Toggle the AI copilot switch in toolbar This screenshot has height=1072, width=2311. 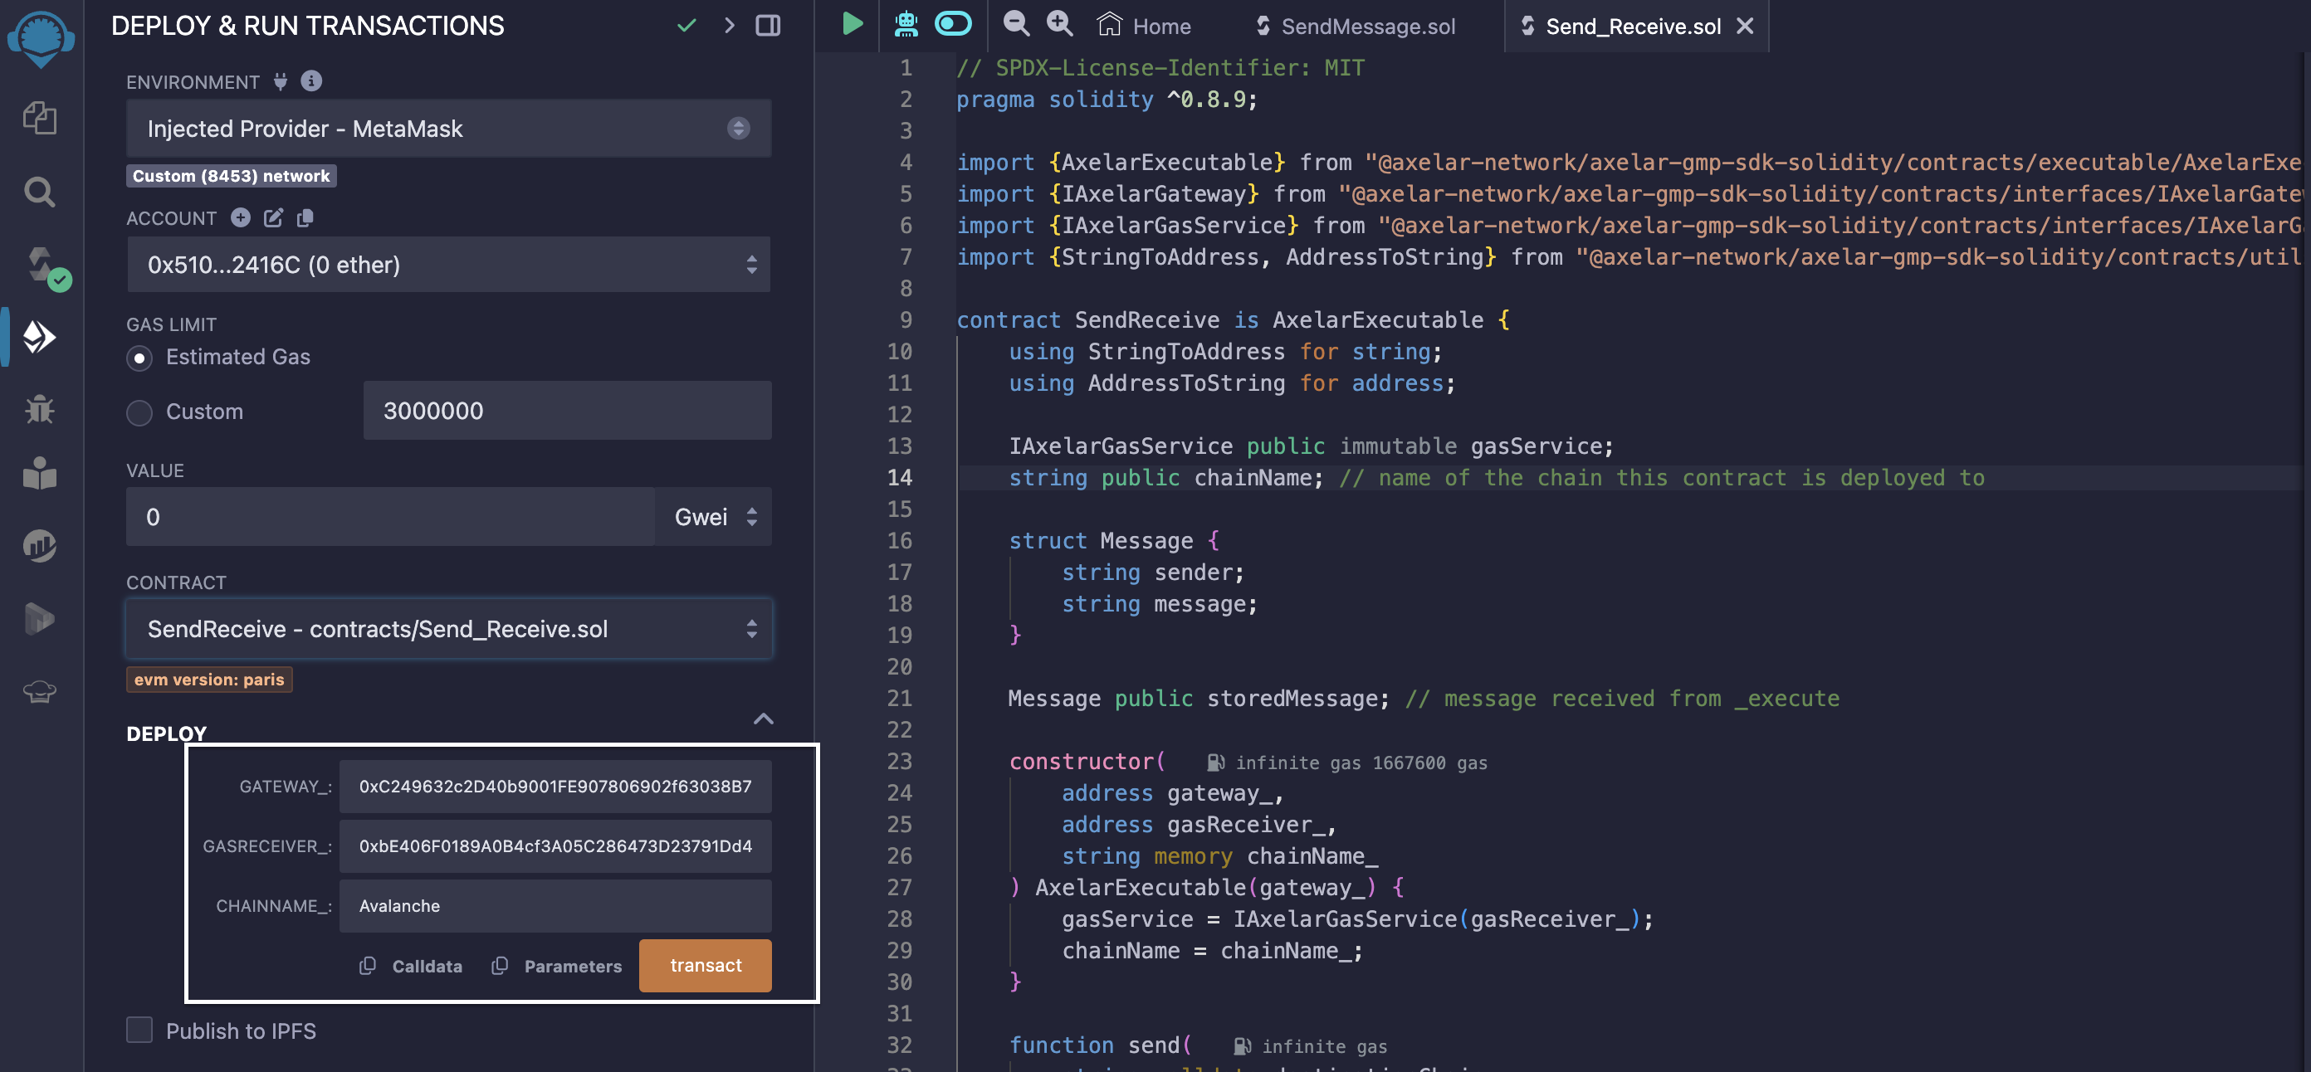click(x=953, y=24)
